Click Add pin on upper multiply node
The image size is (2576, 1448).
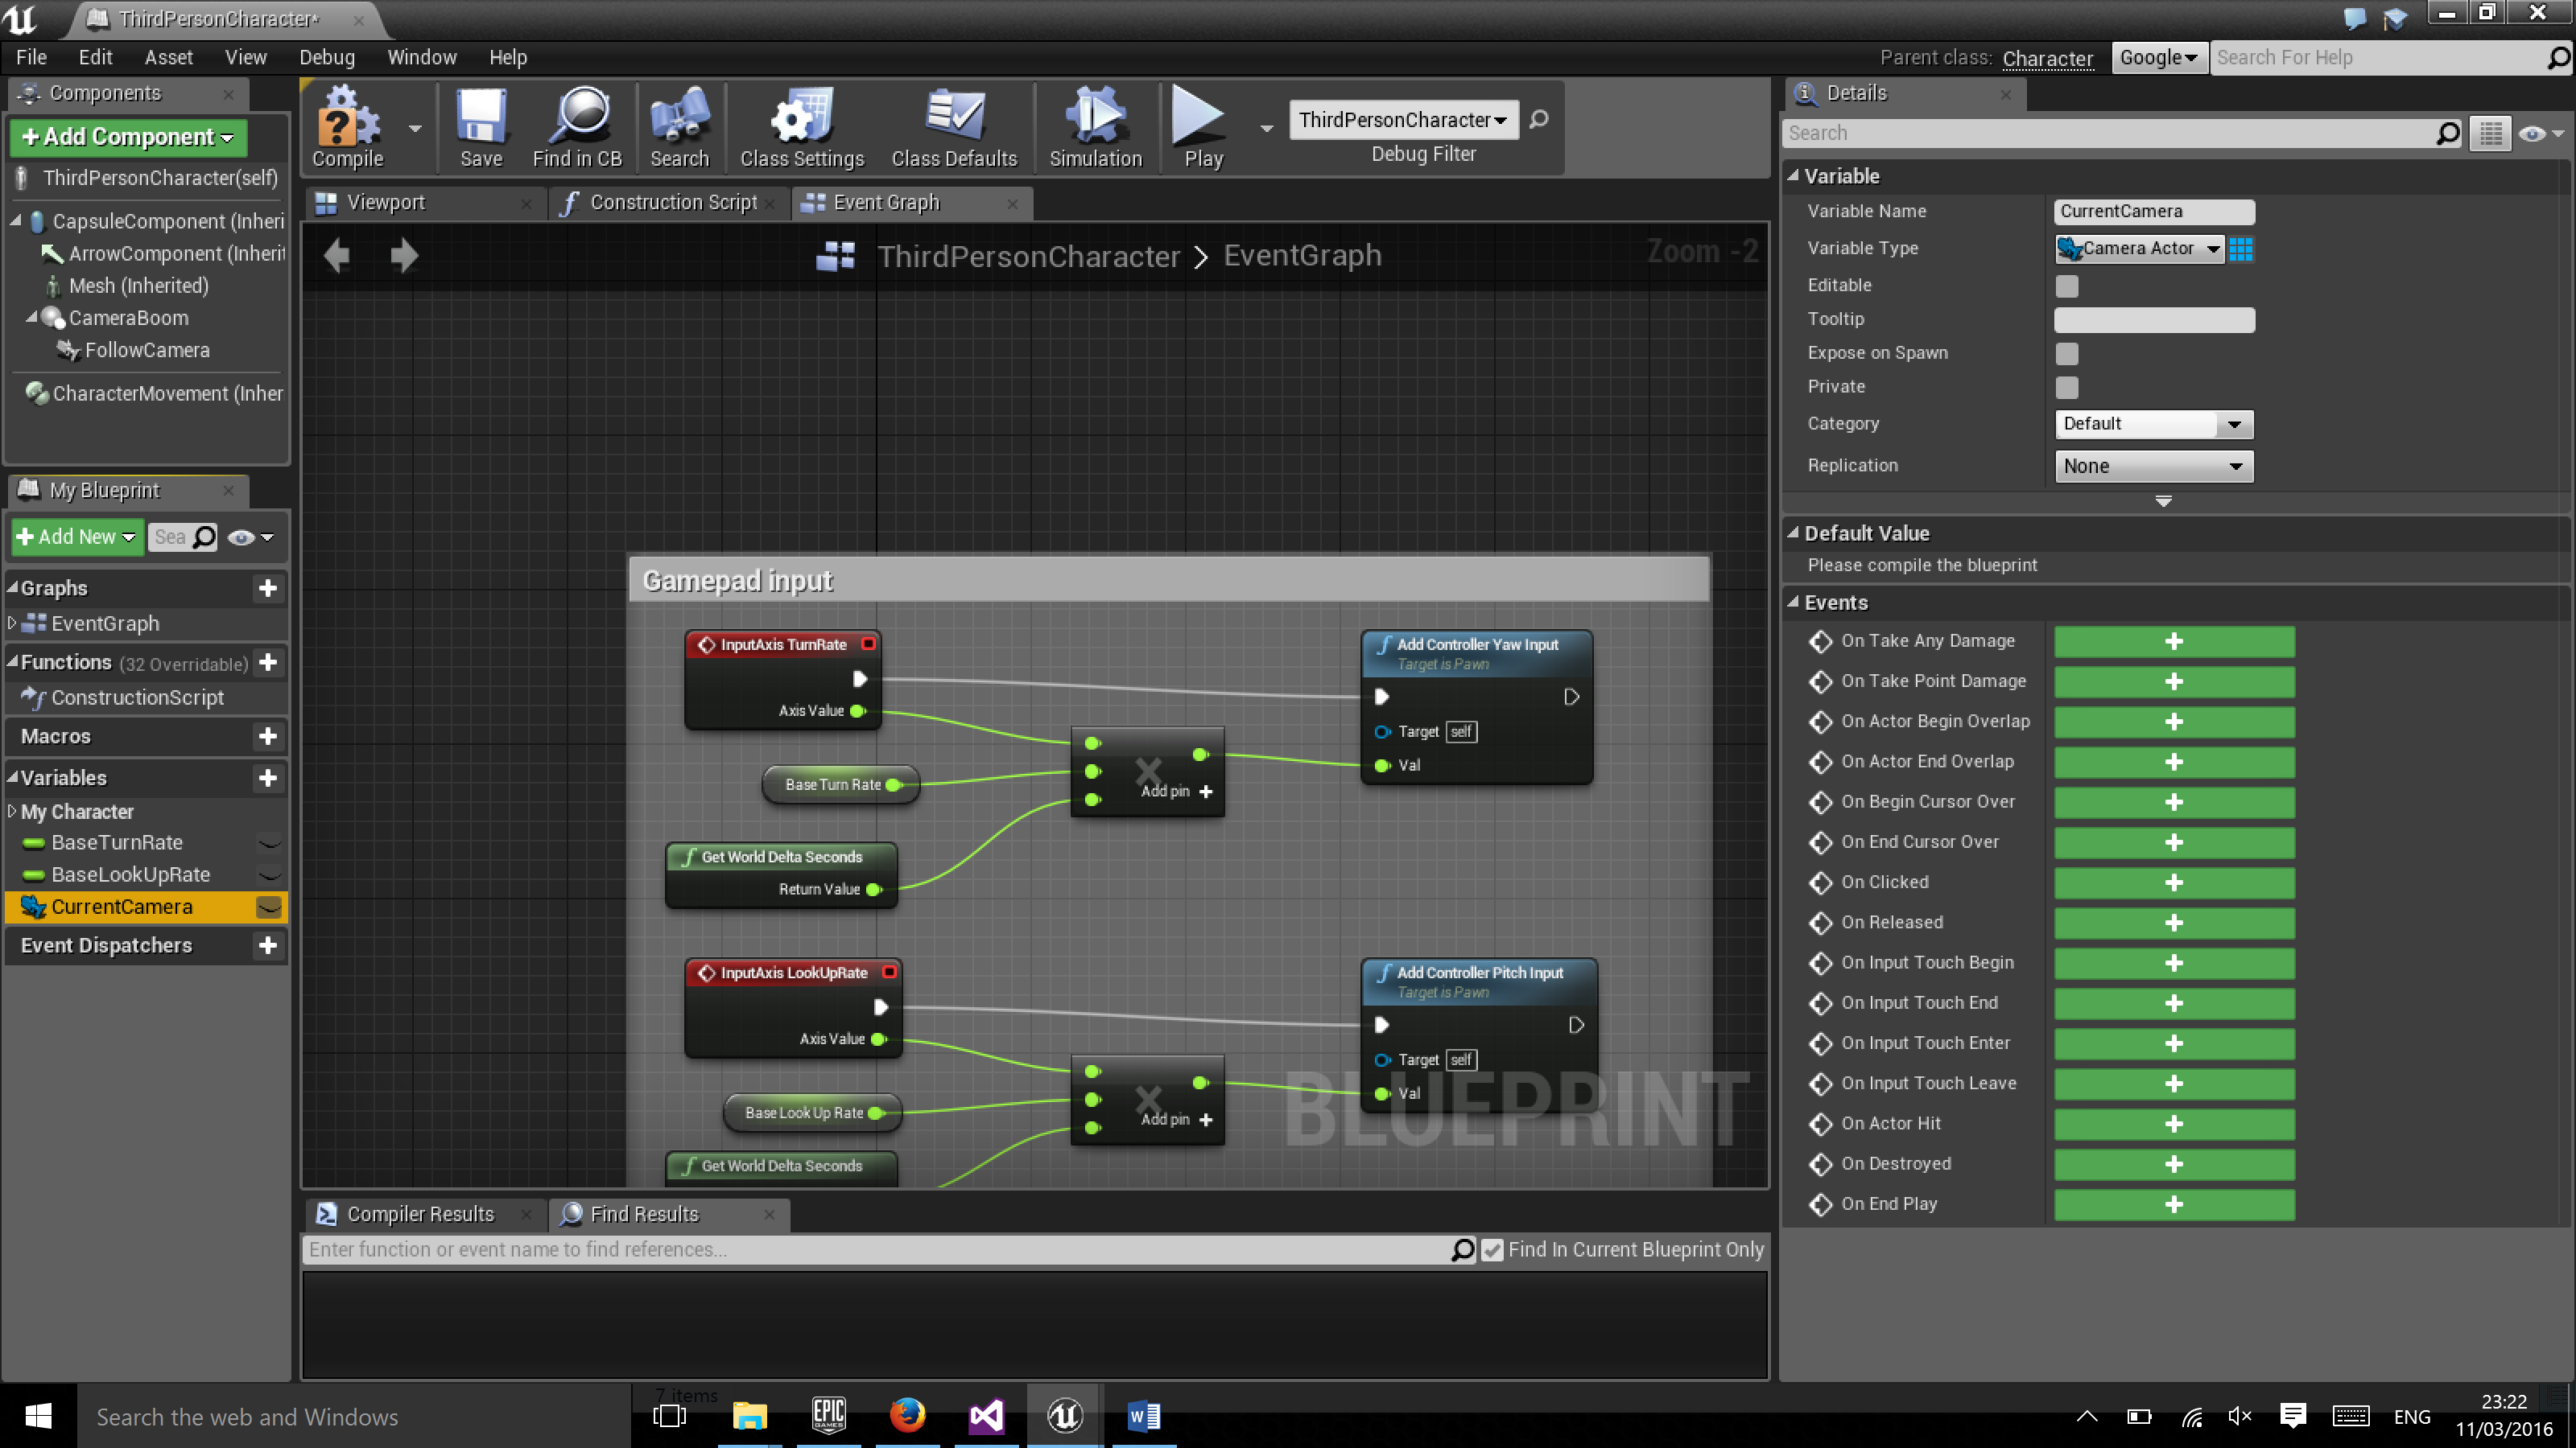coord(1177,792)
